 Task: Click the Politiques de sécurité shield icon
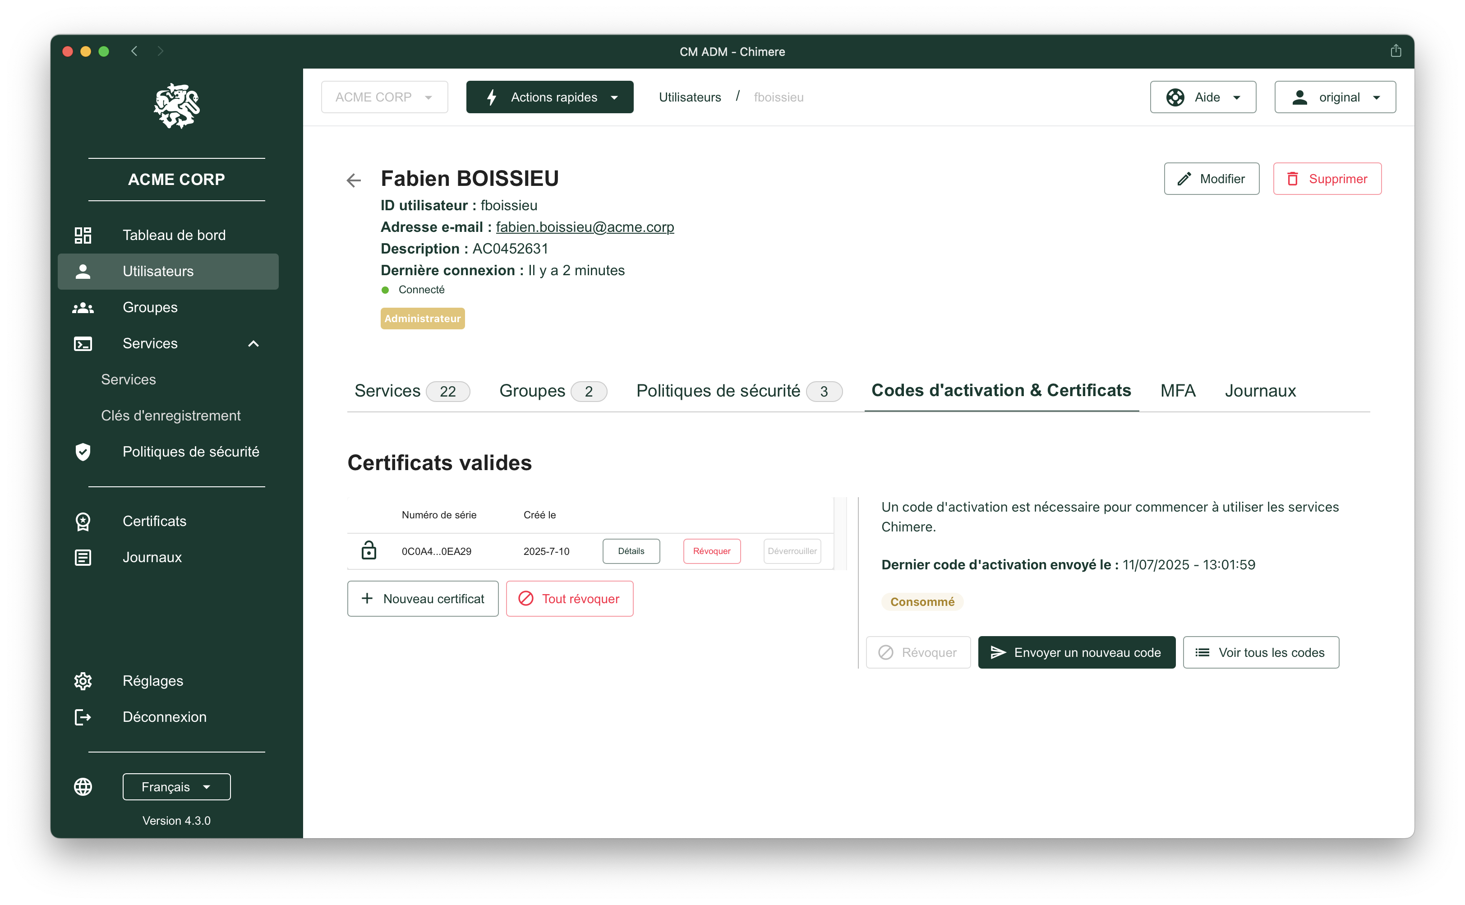(83, 452)
